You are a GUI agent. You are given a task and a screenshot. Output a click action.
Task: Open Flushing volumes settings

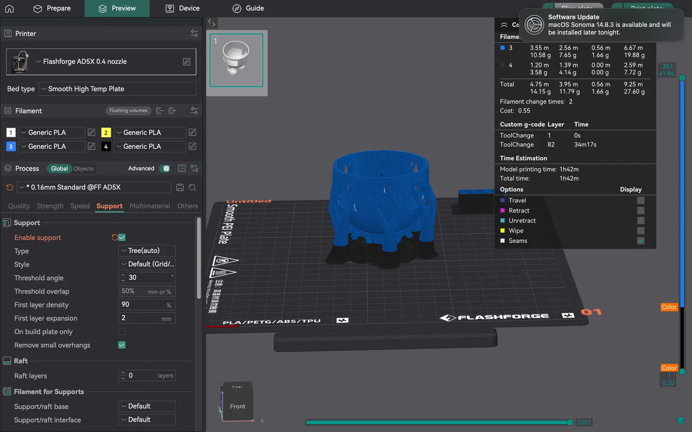pos(128,111)
